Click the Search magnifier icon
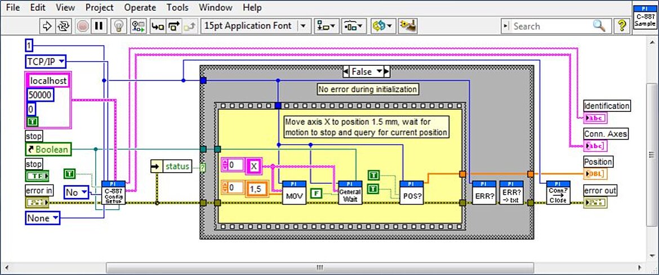The height and width of the screenshot is (275, 659). (x=599, y=26)
